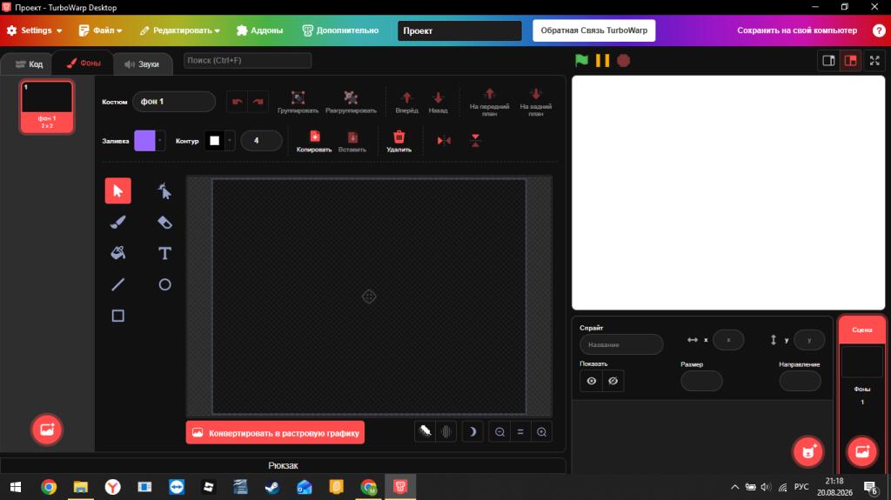Select the Circle tool
The height and width of the screenshot is (500, 891).
[x=164, y=284]
